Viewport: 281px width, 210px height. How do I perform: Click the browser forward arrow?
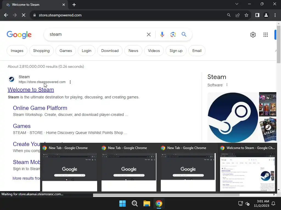click(15, 15)
